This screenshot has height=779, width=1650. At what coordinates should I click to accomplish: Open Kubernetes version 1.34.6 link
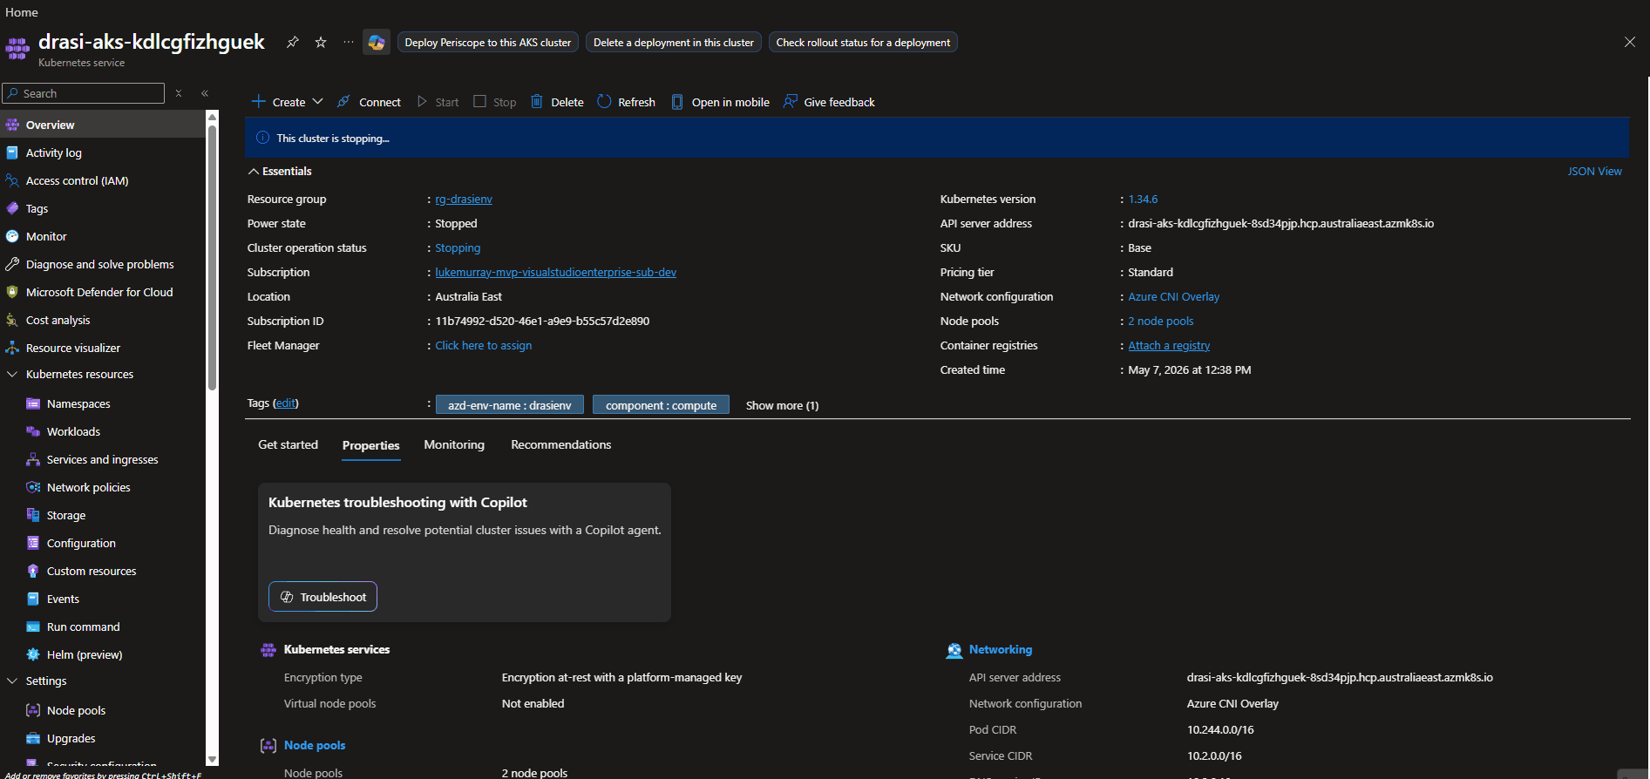click(1143, 200)
